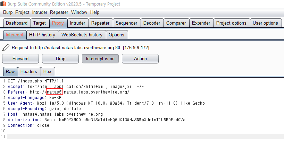Open the Window menu
Image resolution: width=284 pixels, height=141 pixels.
pos(79,12)
